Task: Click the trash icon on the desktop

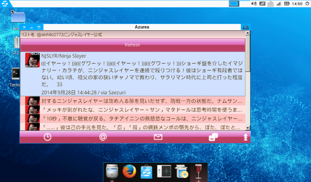Action: point(16,42)
